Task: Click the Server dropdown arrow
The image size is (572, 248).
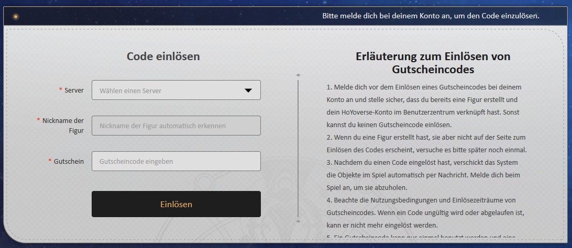Action: (248, 90)
